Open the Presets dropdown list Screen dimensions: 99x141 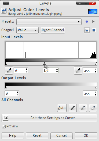[49, 22]
